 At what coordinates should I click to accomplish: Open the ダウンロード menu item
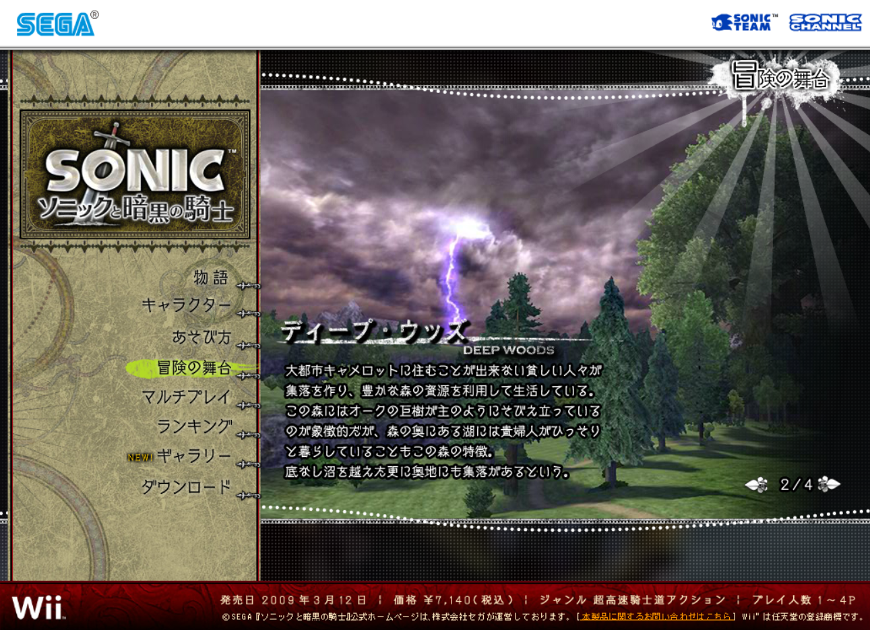pos(186,486)
